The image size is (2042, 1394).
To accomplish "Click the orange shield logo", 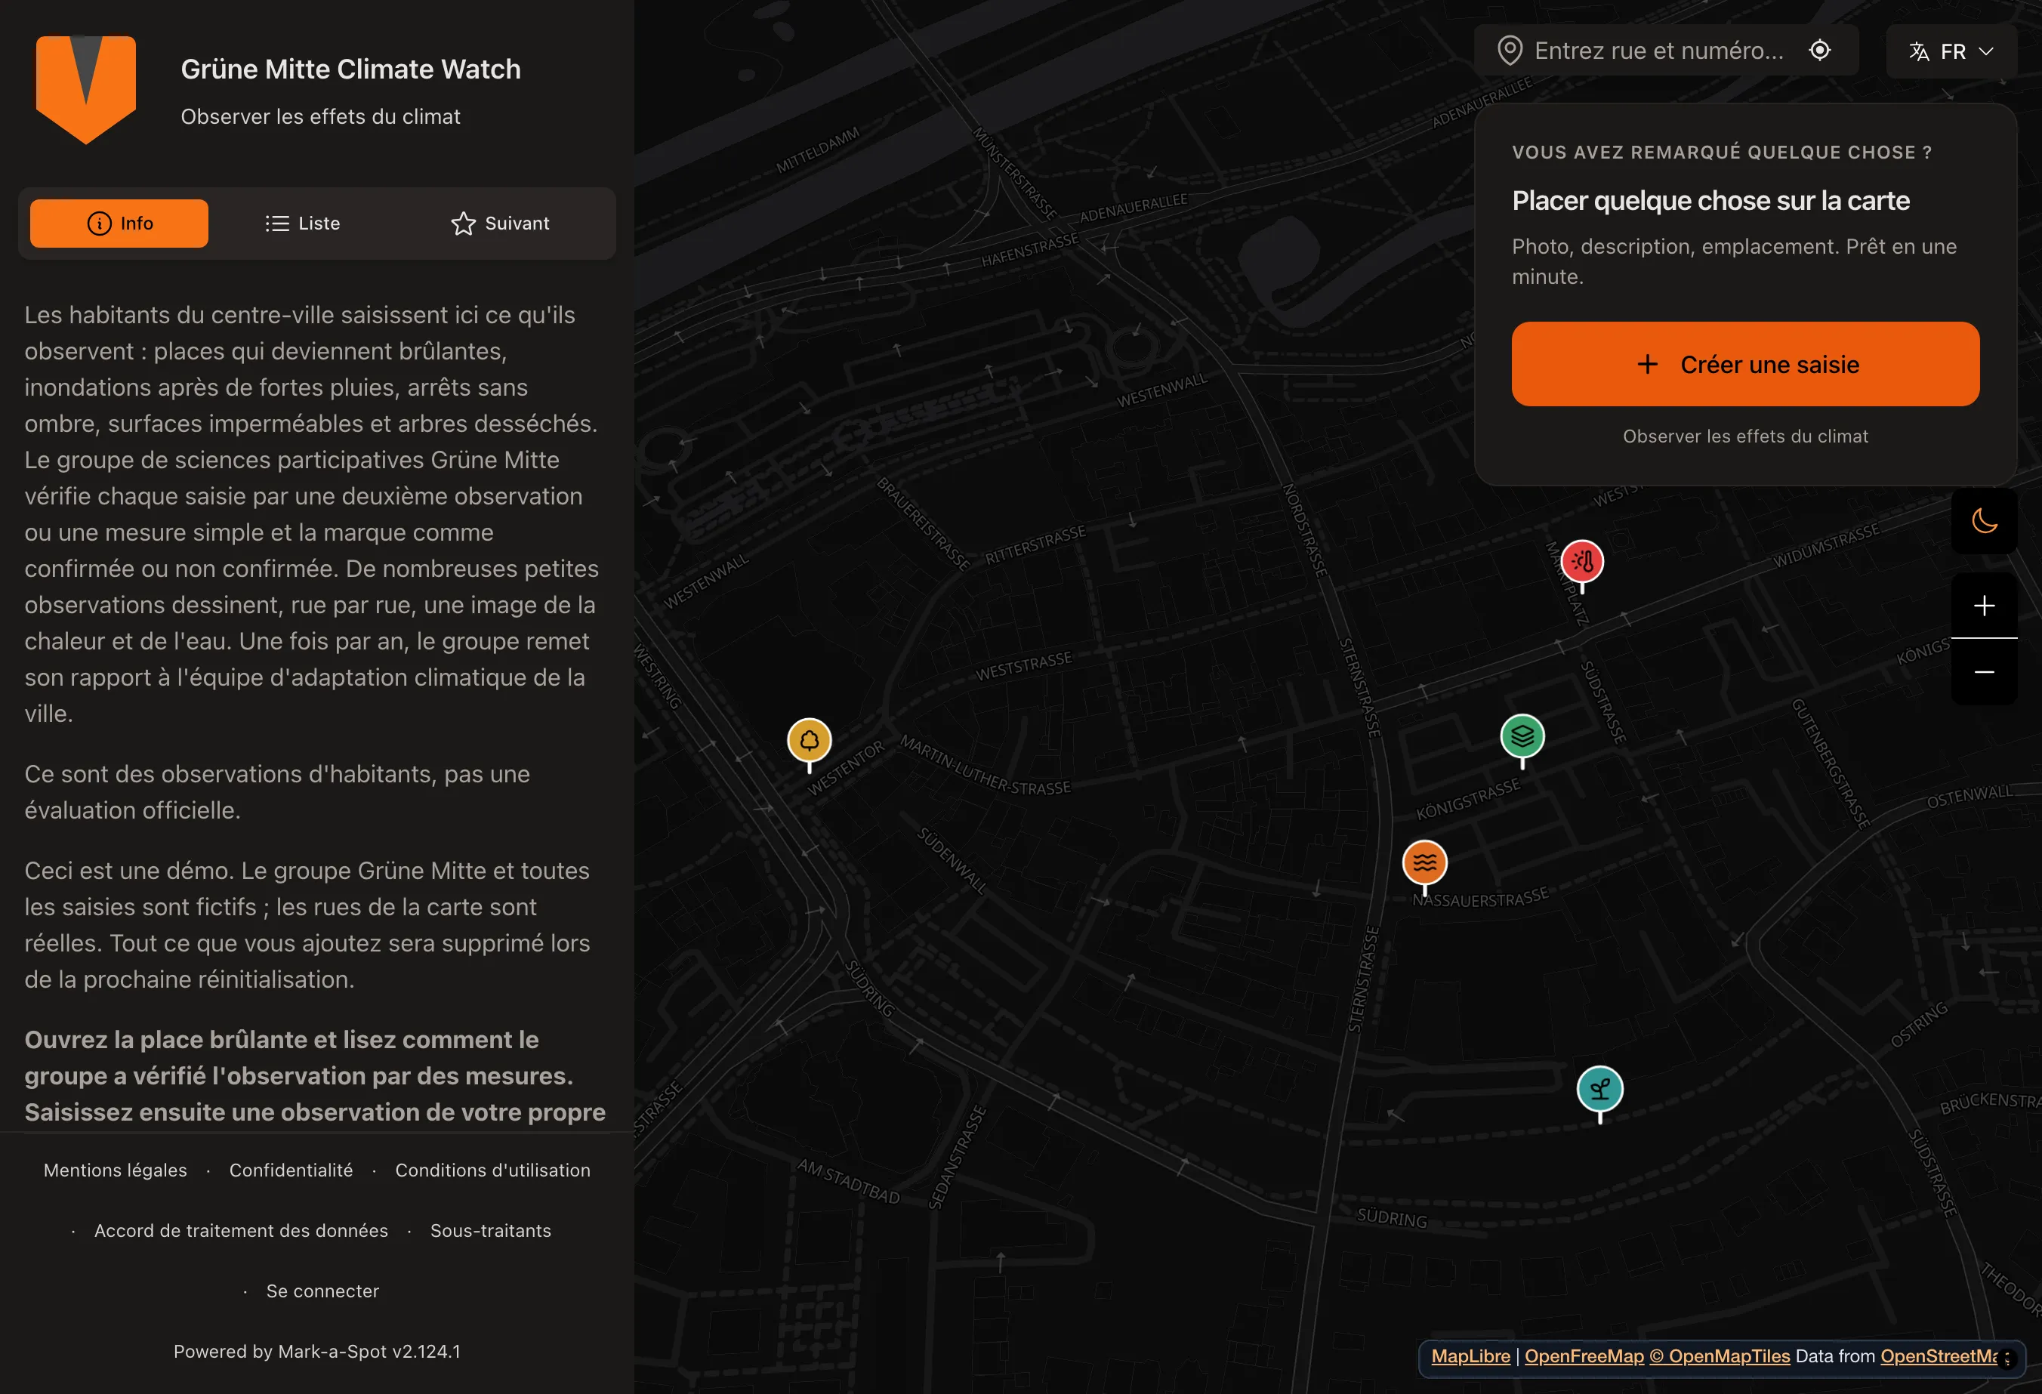I will (x=85, y=88).
